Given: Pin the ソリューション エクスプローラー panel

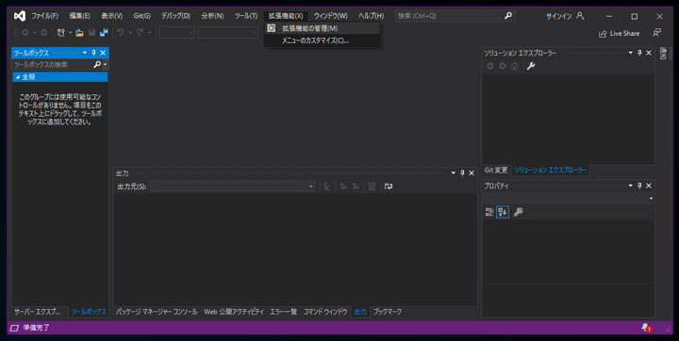Looking at the screenshot, I should point(639,53).
